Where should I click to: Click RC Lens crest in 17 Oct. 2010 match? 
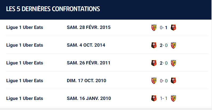pyautogui.click(x=154, y=81)
